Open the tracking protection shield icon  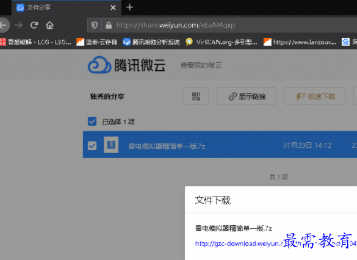[x=95, y=25]
